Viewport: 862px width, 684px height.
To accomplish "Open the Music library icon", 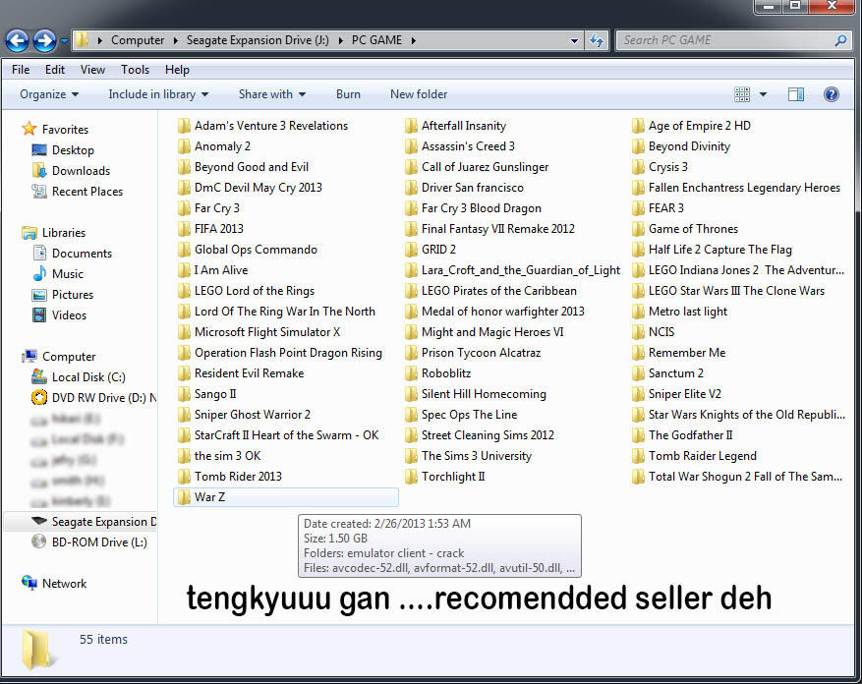I will tap(39, 274).
